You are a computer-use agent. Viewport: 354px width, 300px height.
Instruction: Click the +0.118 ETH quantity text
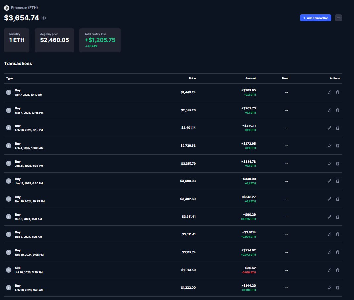[249, 290]
